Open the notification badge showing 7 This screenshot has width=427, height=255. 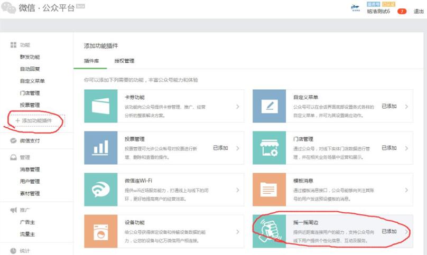(401, 12)
